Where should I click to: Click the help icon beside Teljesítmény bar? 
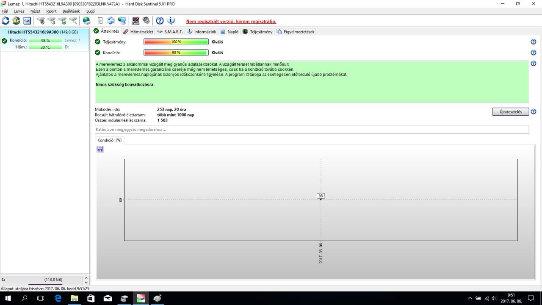pos(534,42)
